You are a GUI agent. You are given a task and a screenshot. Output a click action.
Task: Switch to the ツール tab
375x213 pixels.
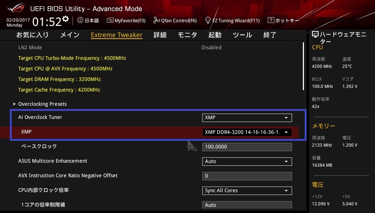point(242,35)
